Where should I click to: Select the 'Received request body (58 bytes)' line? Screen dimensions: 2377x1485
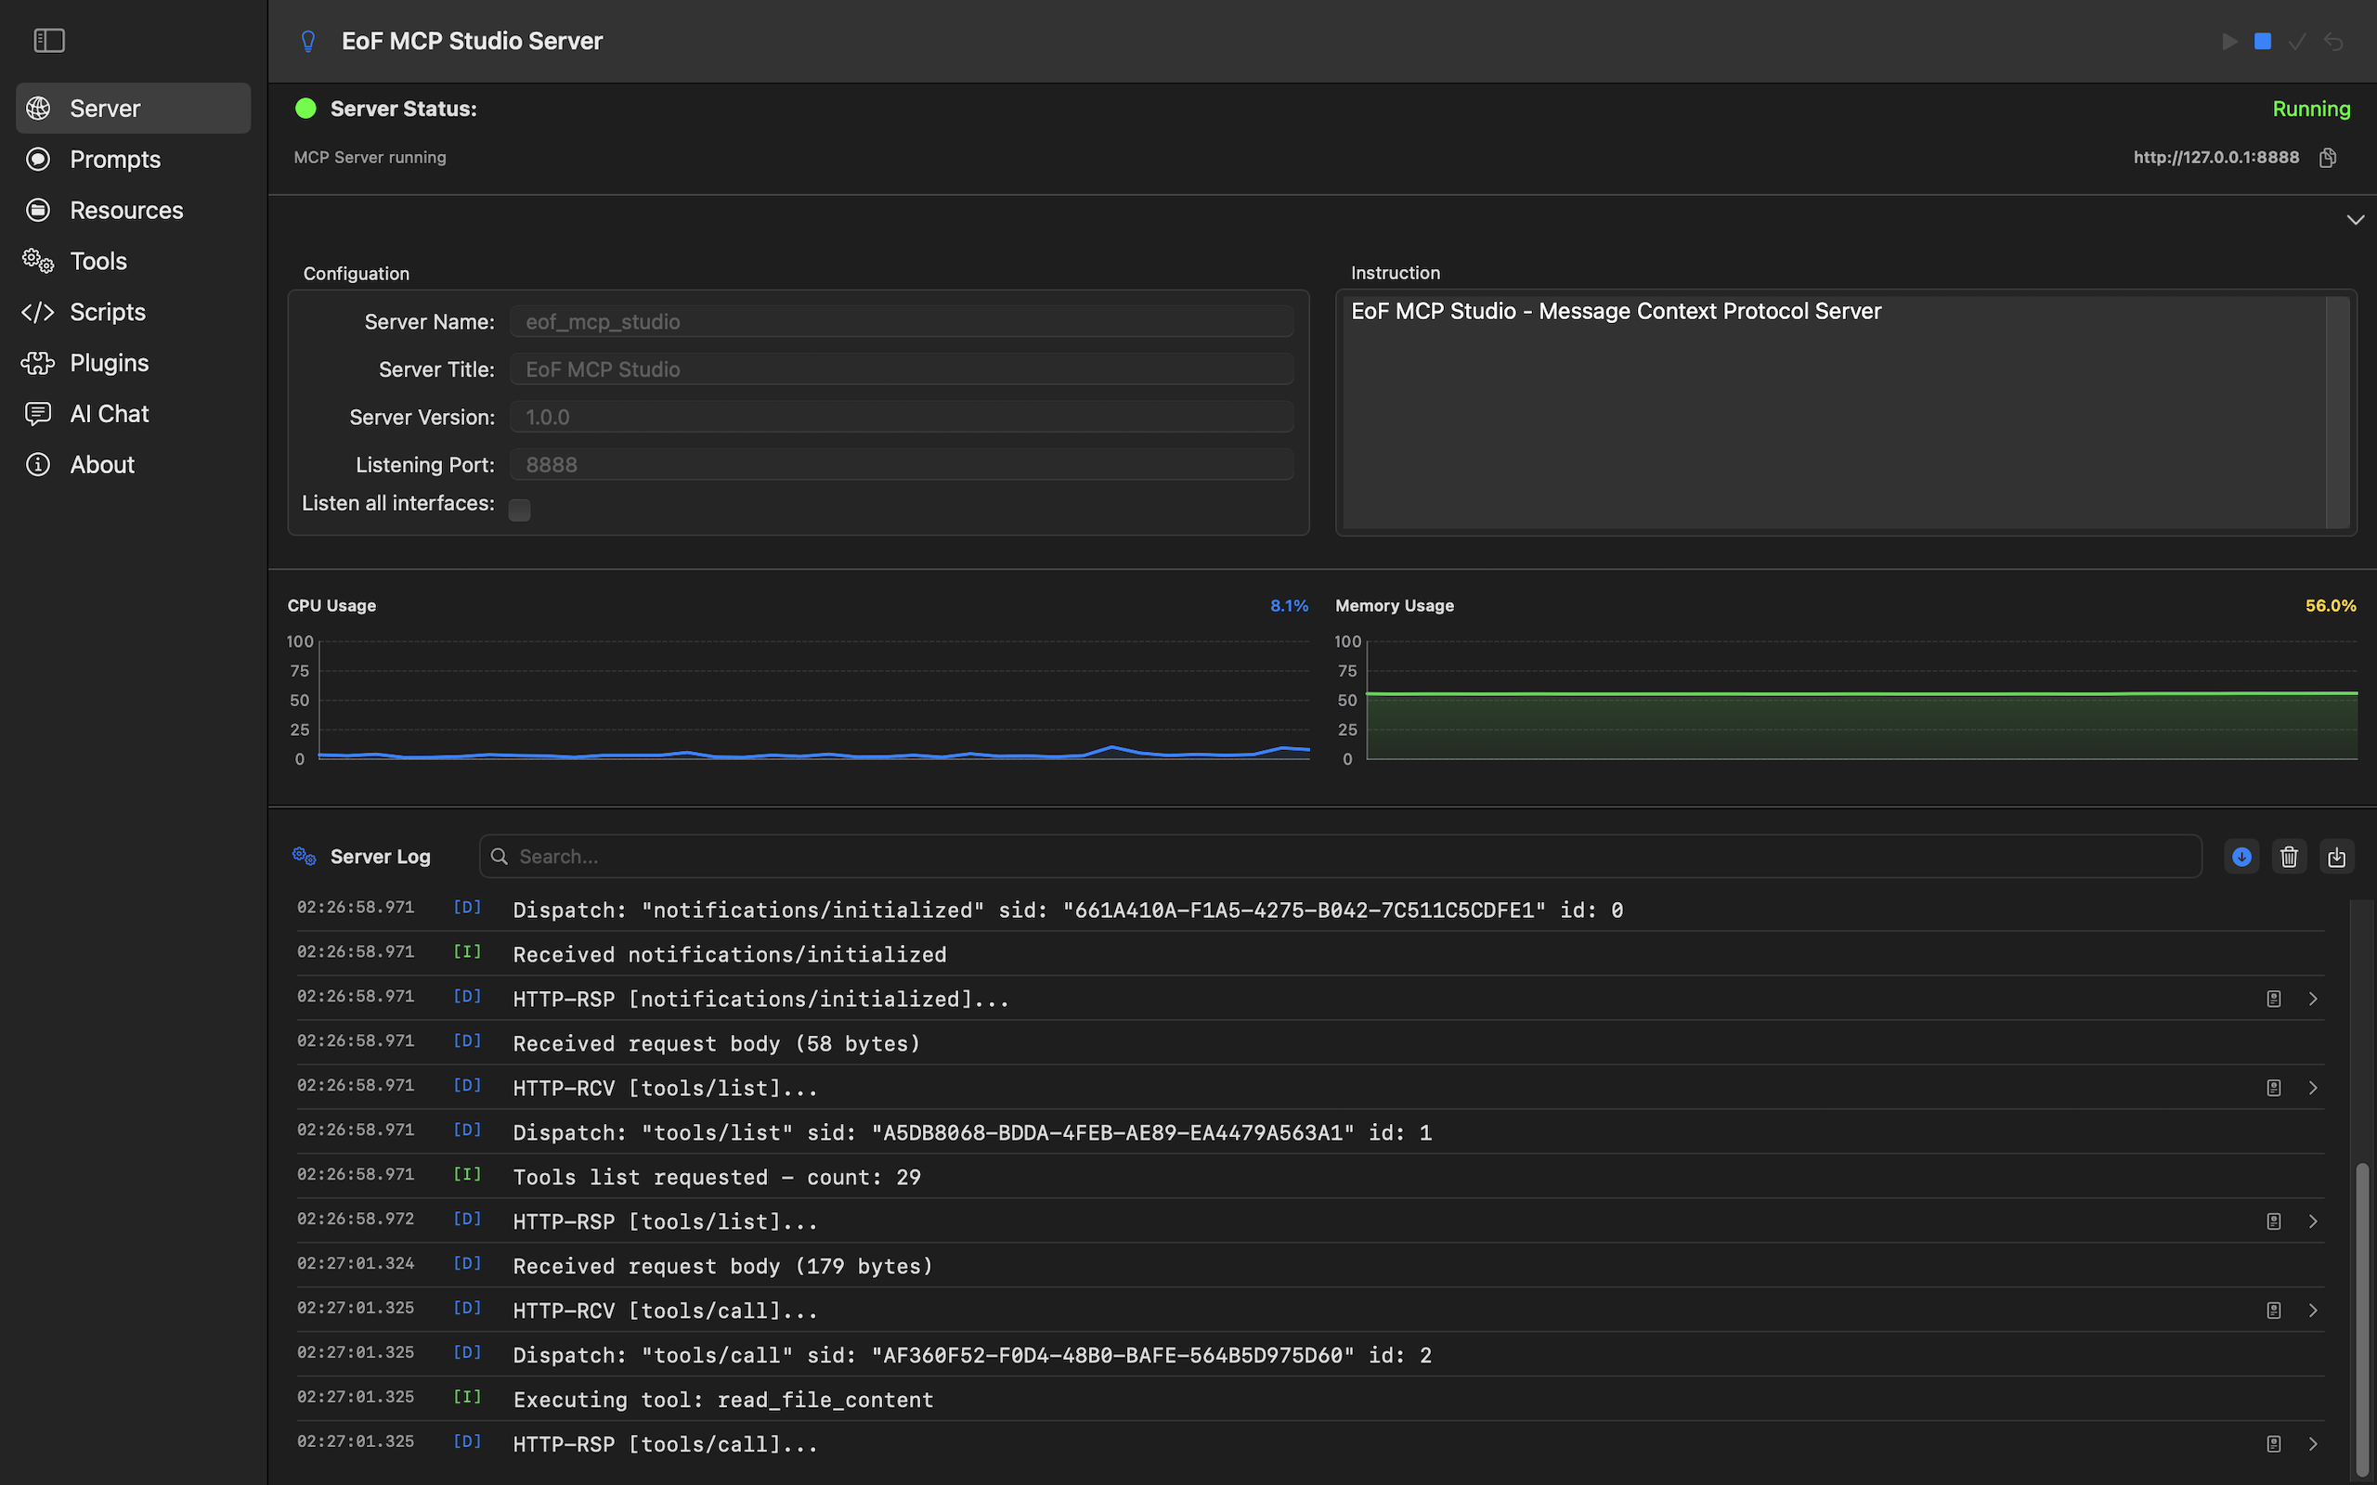click(1310, 1043)
